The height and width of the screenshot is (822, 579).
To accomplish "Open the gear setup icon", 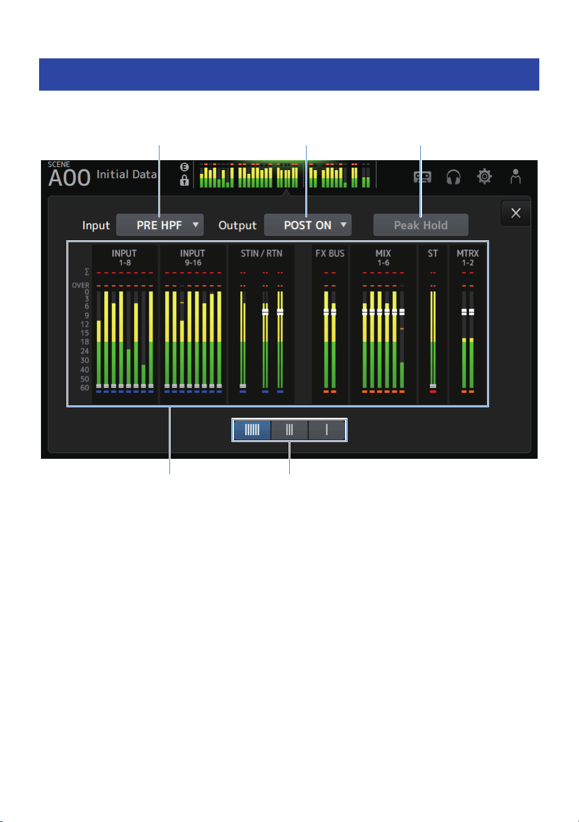I will [485, 176].
